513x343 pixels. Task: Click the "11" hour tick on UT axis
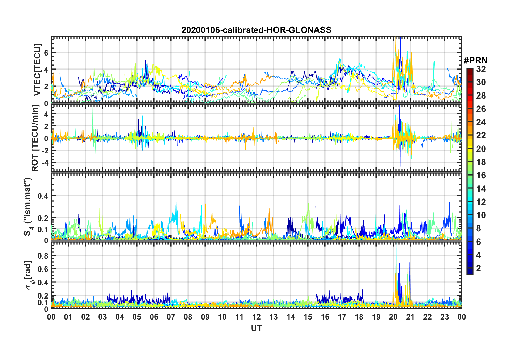tap(240, 317)
